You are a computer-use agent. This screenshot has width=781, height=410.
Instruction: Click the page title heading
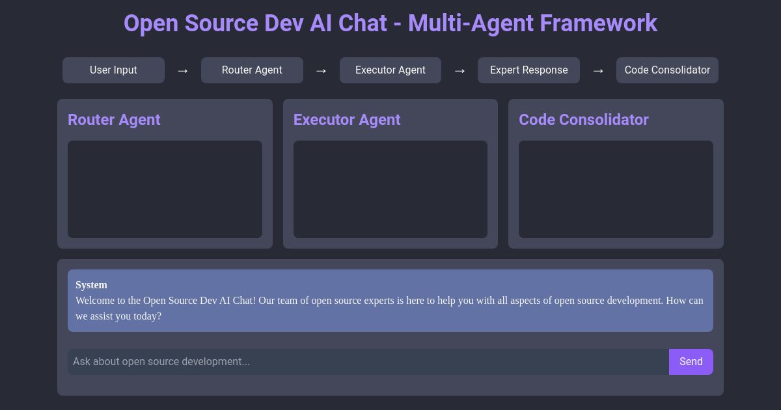tap(390, 23)
